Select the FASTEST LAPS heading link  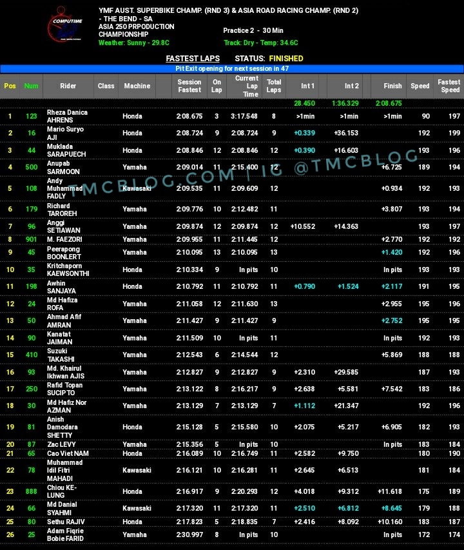[193, 59]
